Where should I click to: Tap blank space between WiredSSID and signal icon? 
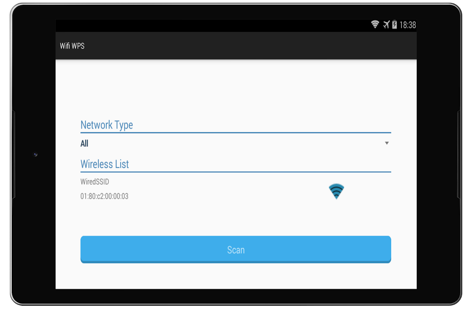pyautogui.click(x=220, y=189)
